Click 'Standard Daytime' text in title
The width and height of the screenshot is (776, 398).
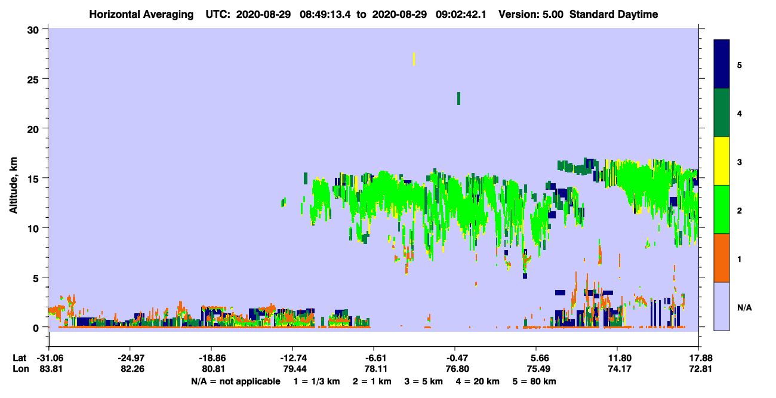point(614,14)
